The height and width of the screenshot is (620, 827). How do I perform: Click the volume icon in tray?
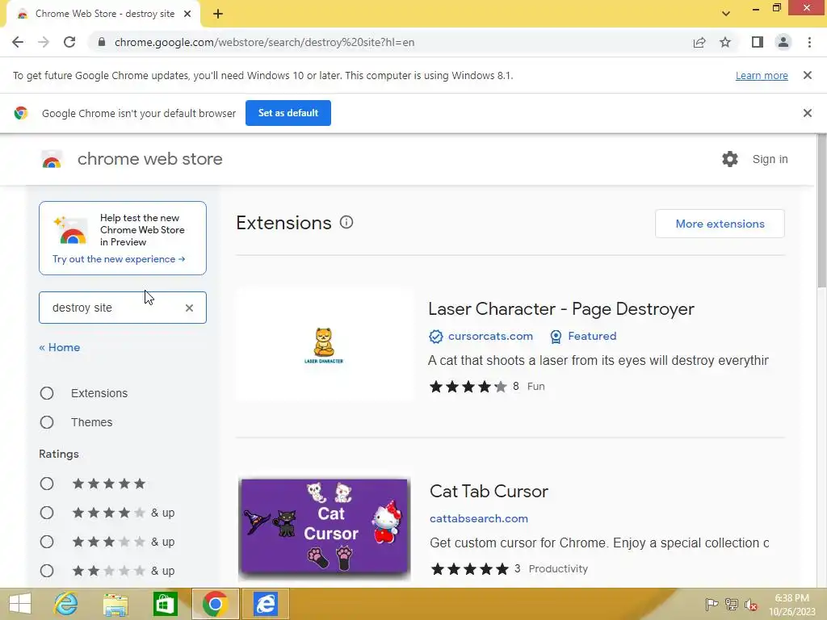coord(751,605)
